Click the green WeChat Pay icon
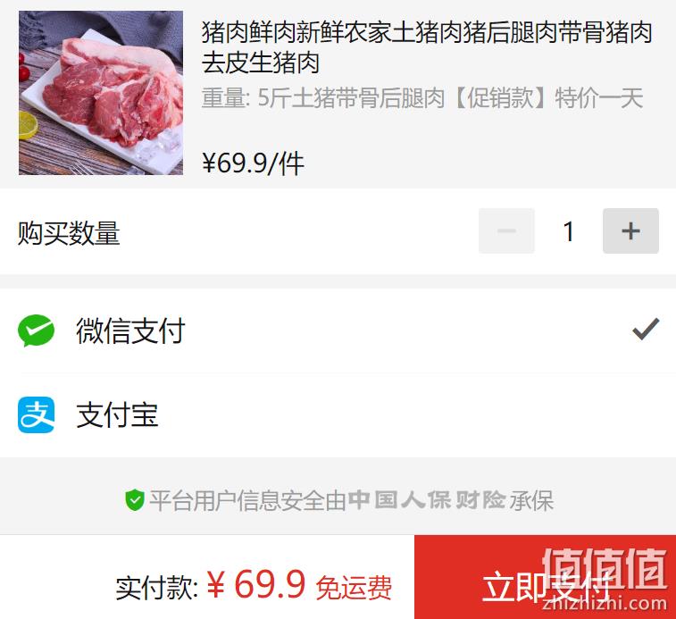This screenshot has height=619, width=676. point(37,330)
